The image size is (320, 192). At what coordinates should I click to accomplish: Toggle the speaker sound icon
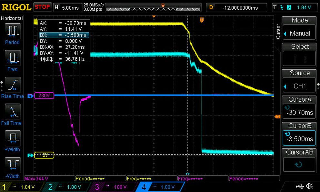point(309,186)
